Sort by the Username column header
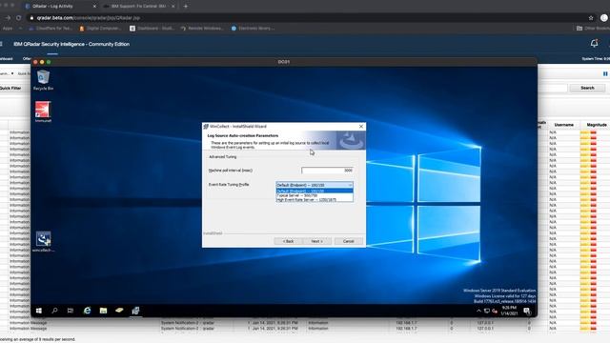Image resolution: width=610 pixels, height=343 pixels. [x=563, y=125]
